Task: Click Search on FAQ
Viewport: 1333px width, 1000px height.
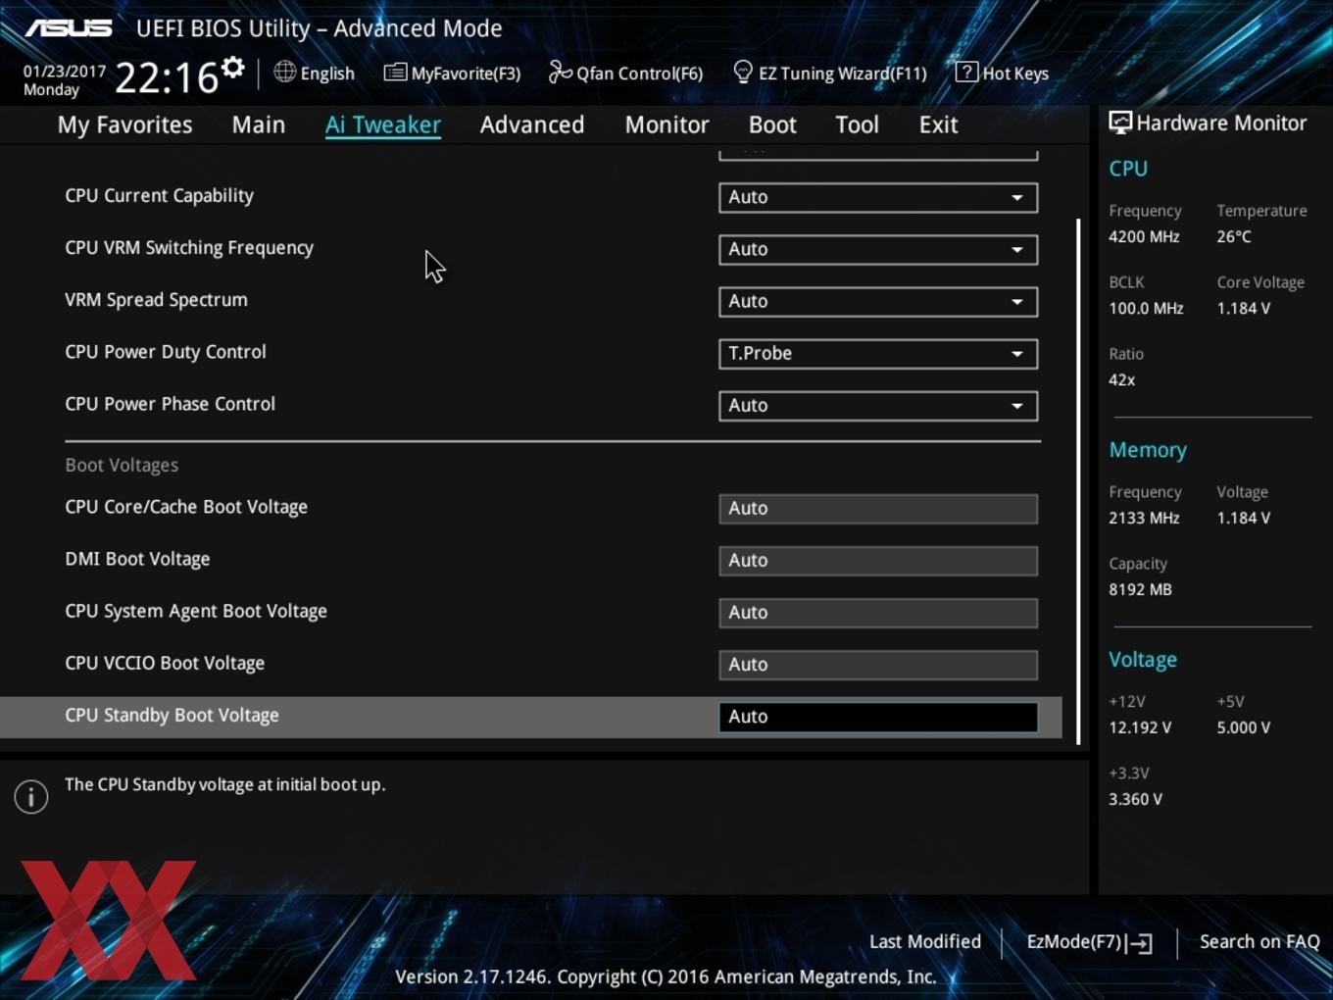Action: (1259, 941)
